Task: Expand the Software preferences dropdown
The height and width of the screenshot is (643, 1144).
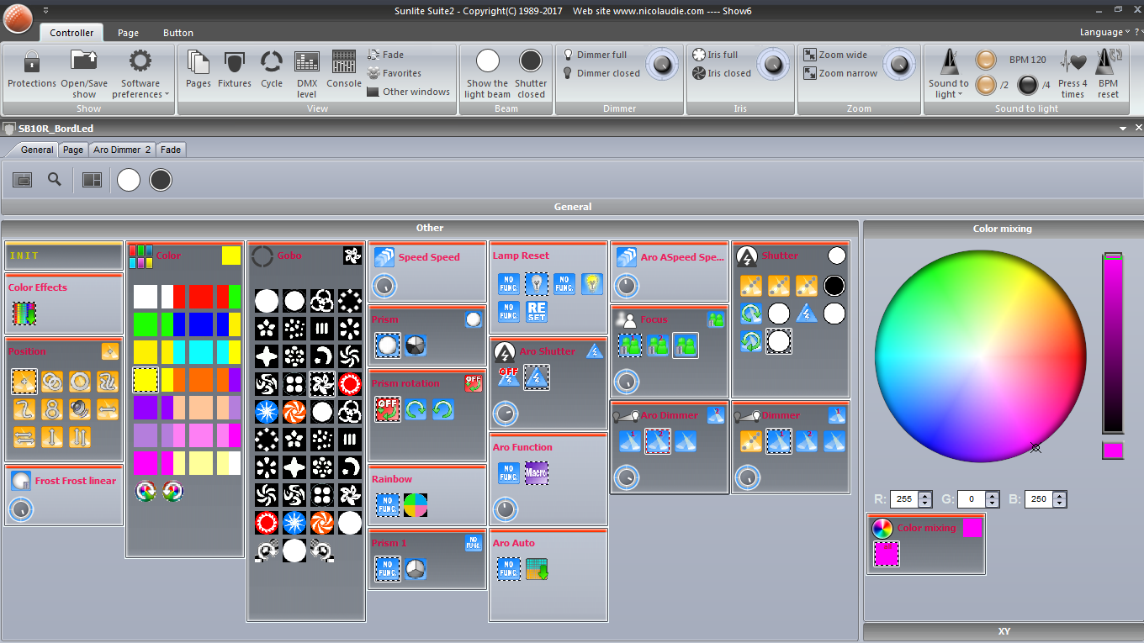Action: [140, 89]
